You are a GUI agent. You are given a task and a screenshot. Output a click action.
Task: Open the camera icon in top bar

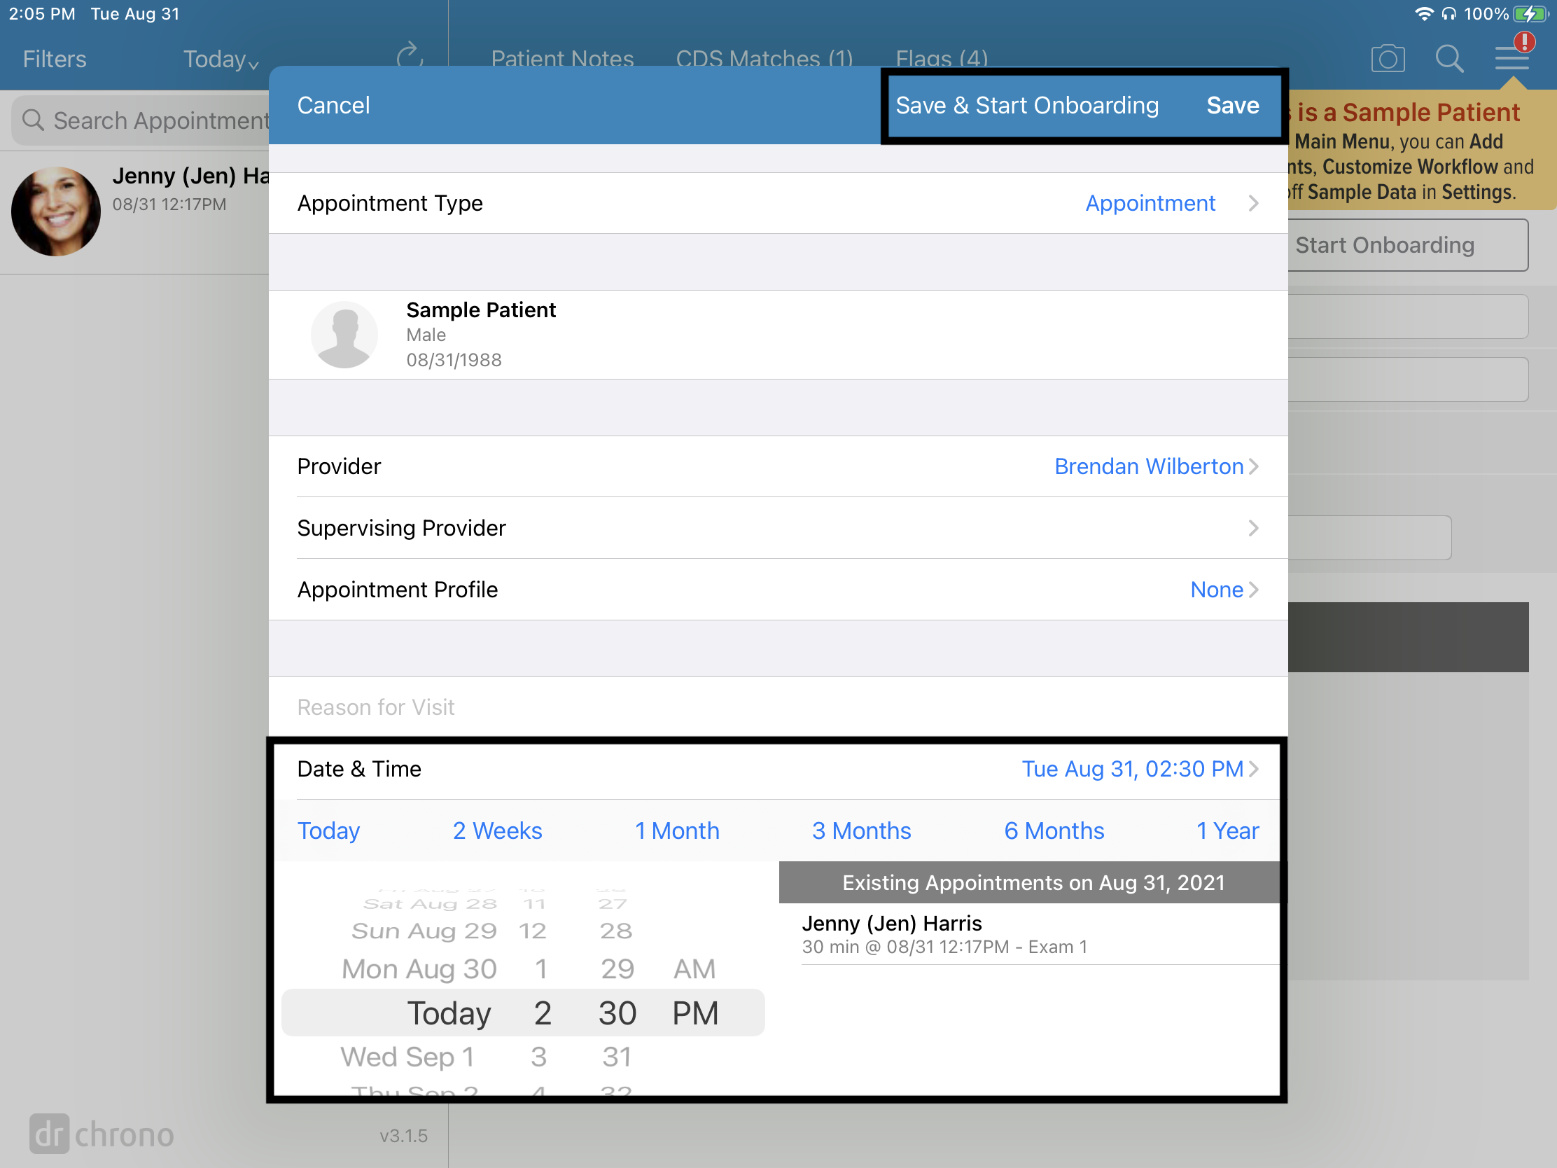[1388, 58]
